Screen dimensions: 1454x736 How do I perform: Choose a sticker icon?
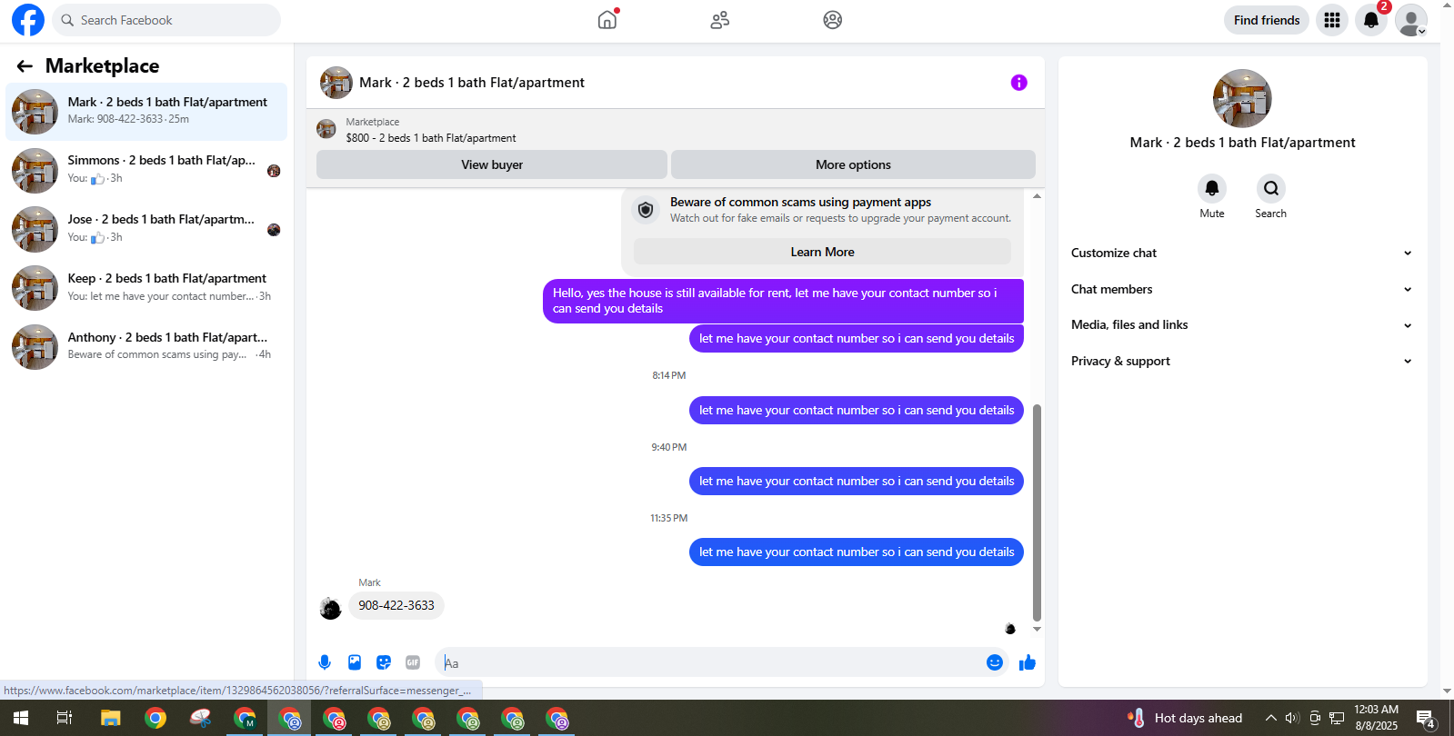(x=384, y=662)
